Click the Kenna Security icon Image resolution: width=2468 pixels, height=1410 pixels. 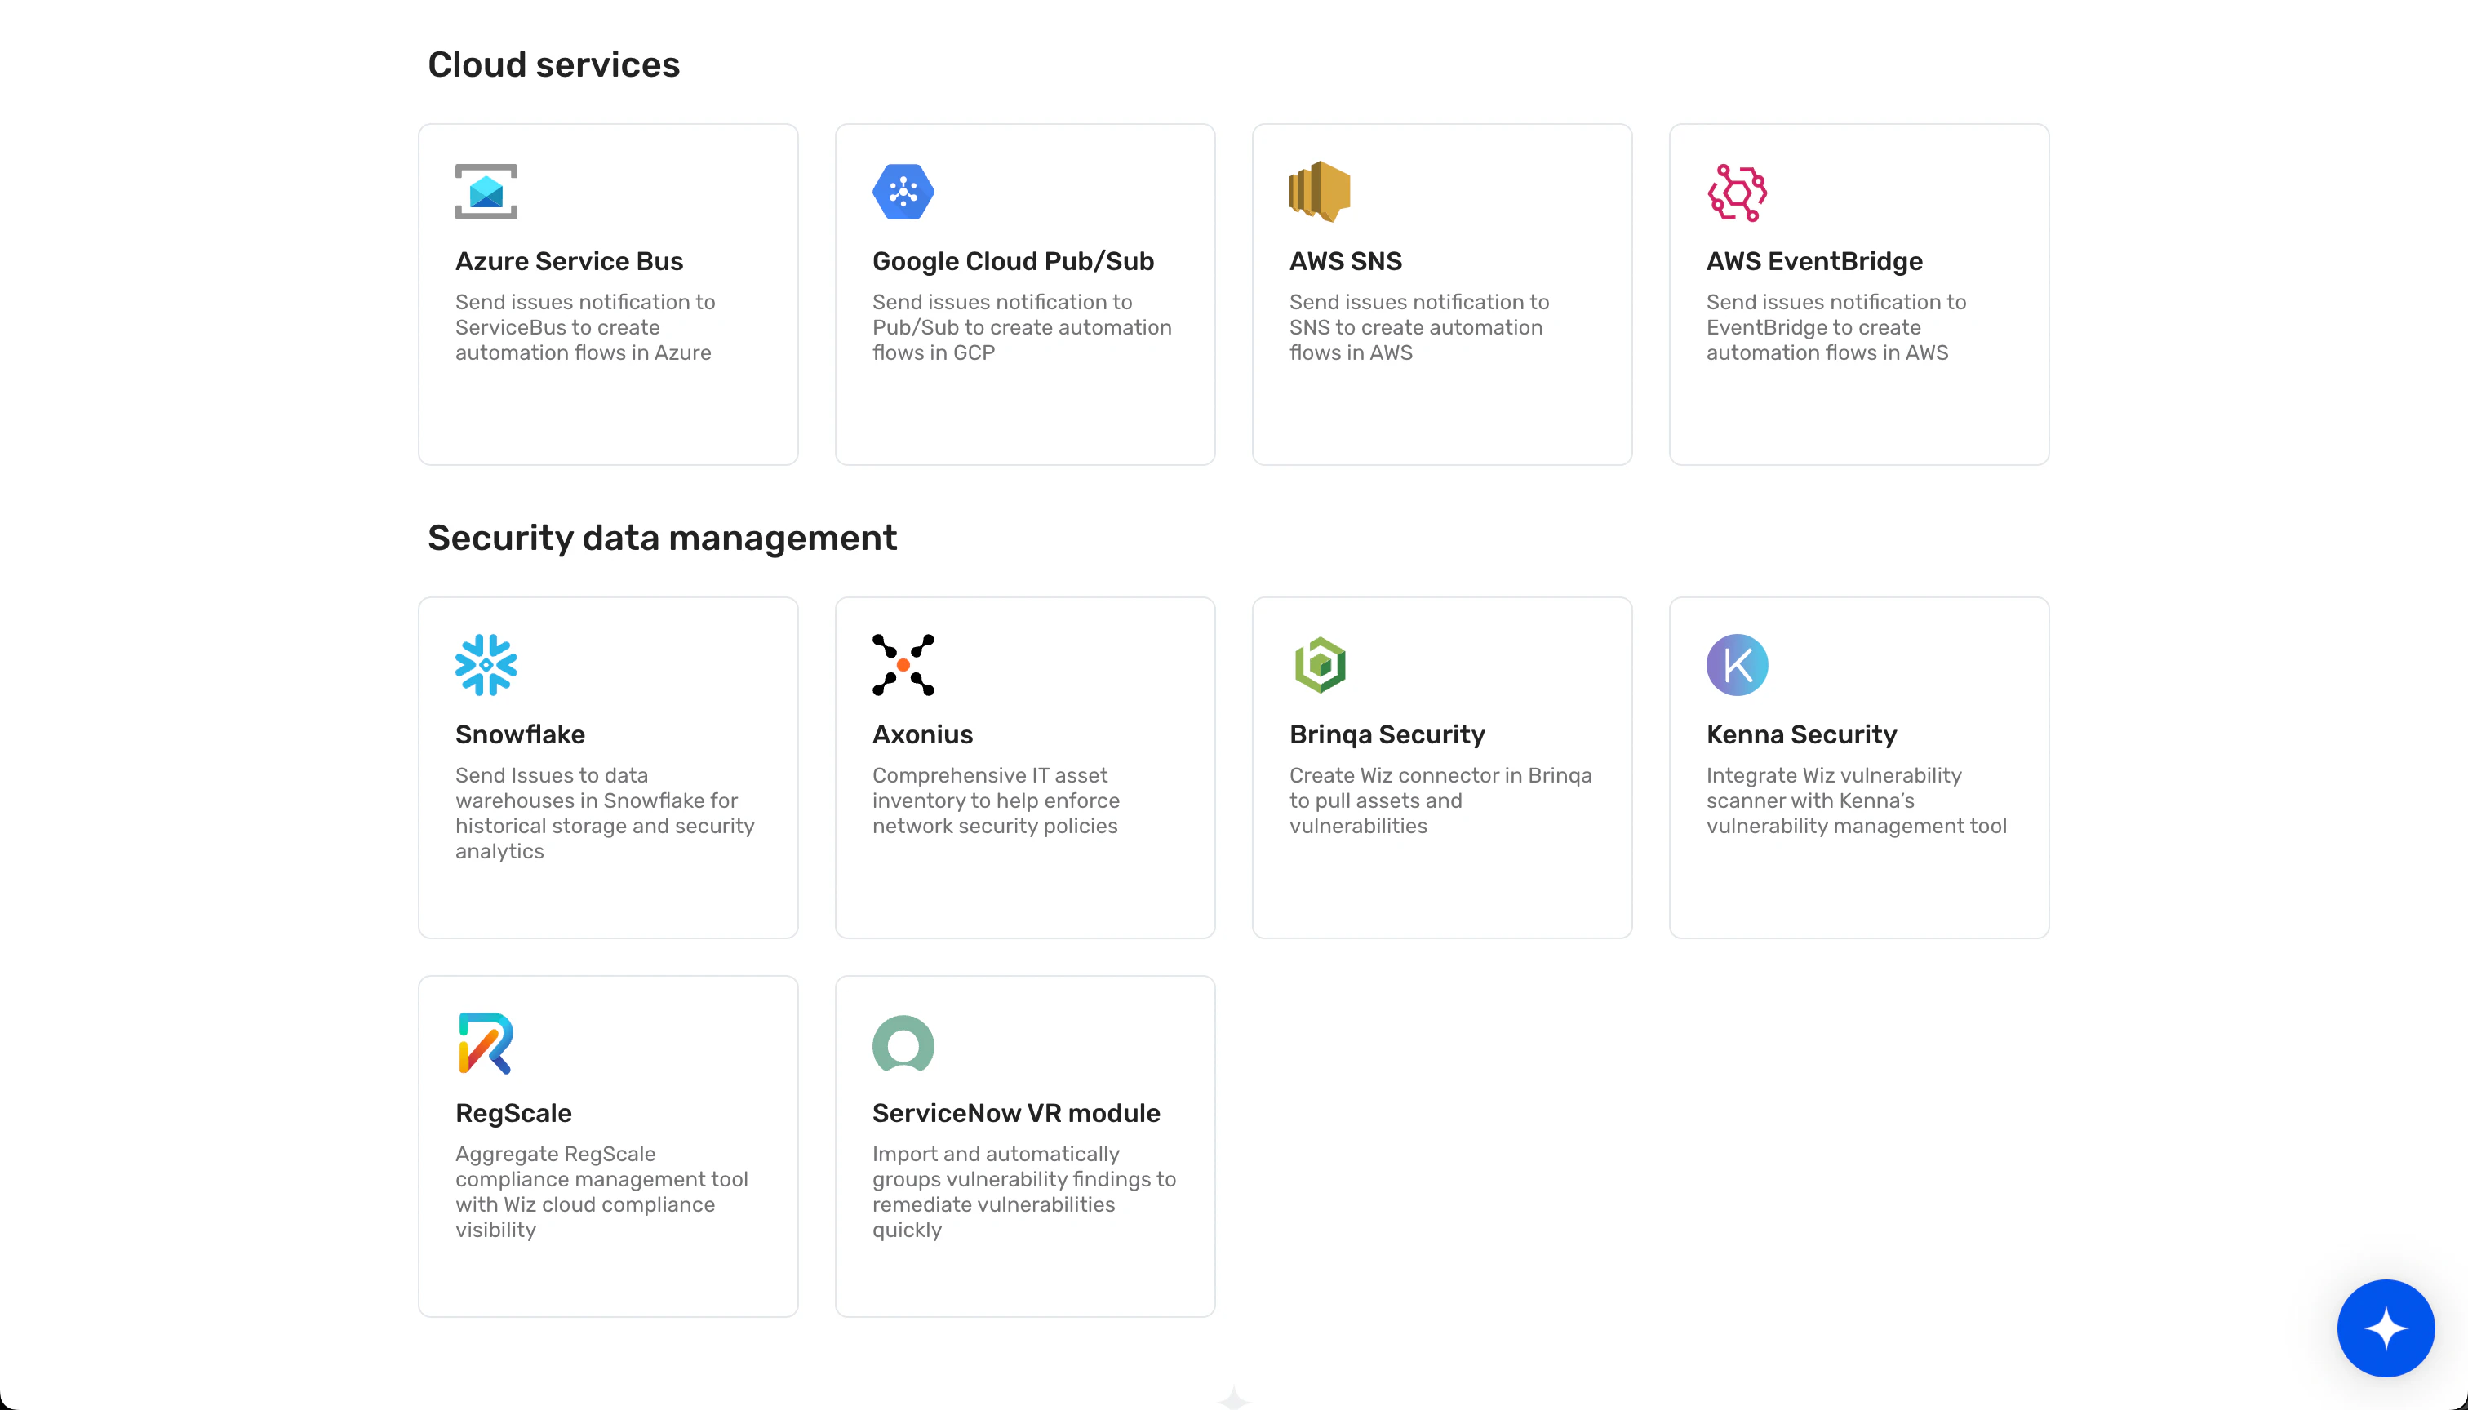tap(1738, 664)
